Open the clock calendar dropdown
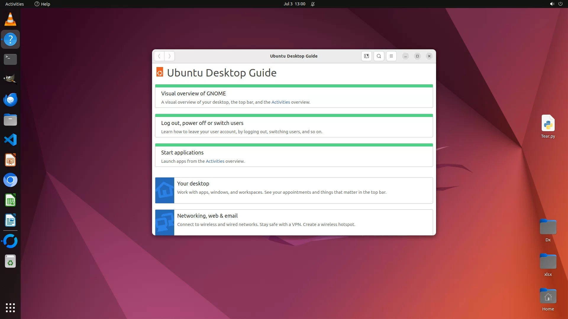 (x=294, y=4)
